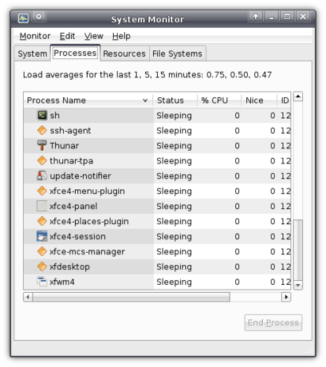
Task: Click the horizontal scrollbar right arrow
Action: [x=286, y=297]
